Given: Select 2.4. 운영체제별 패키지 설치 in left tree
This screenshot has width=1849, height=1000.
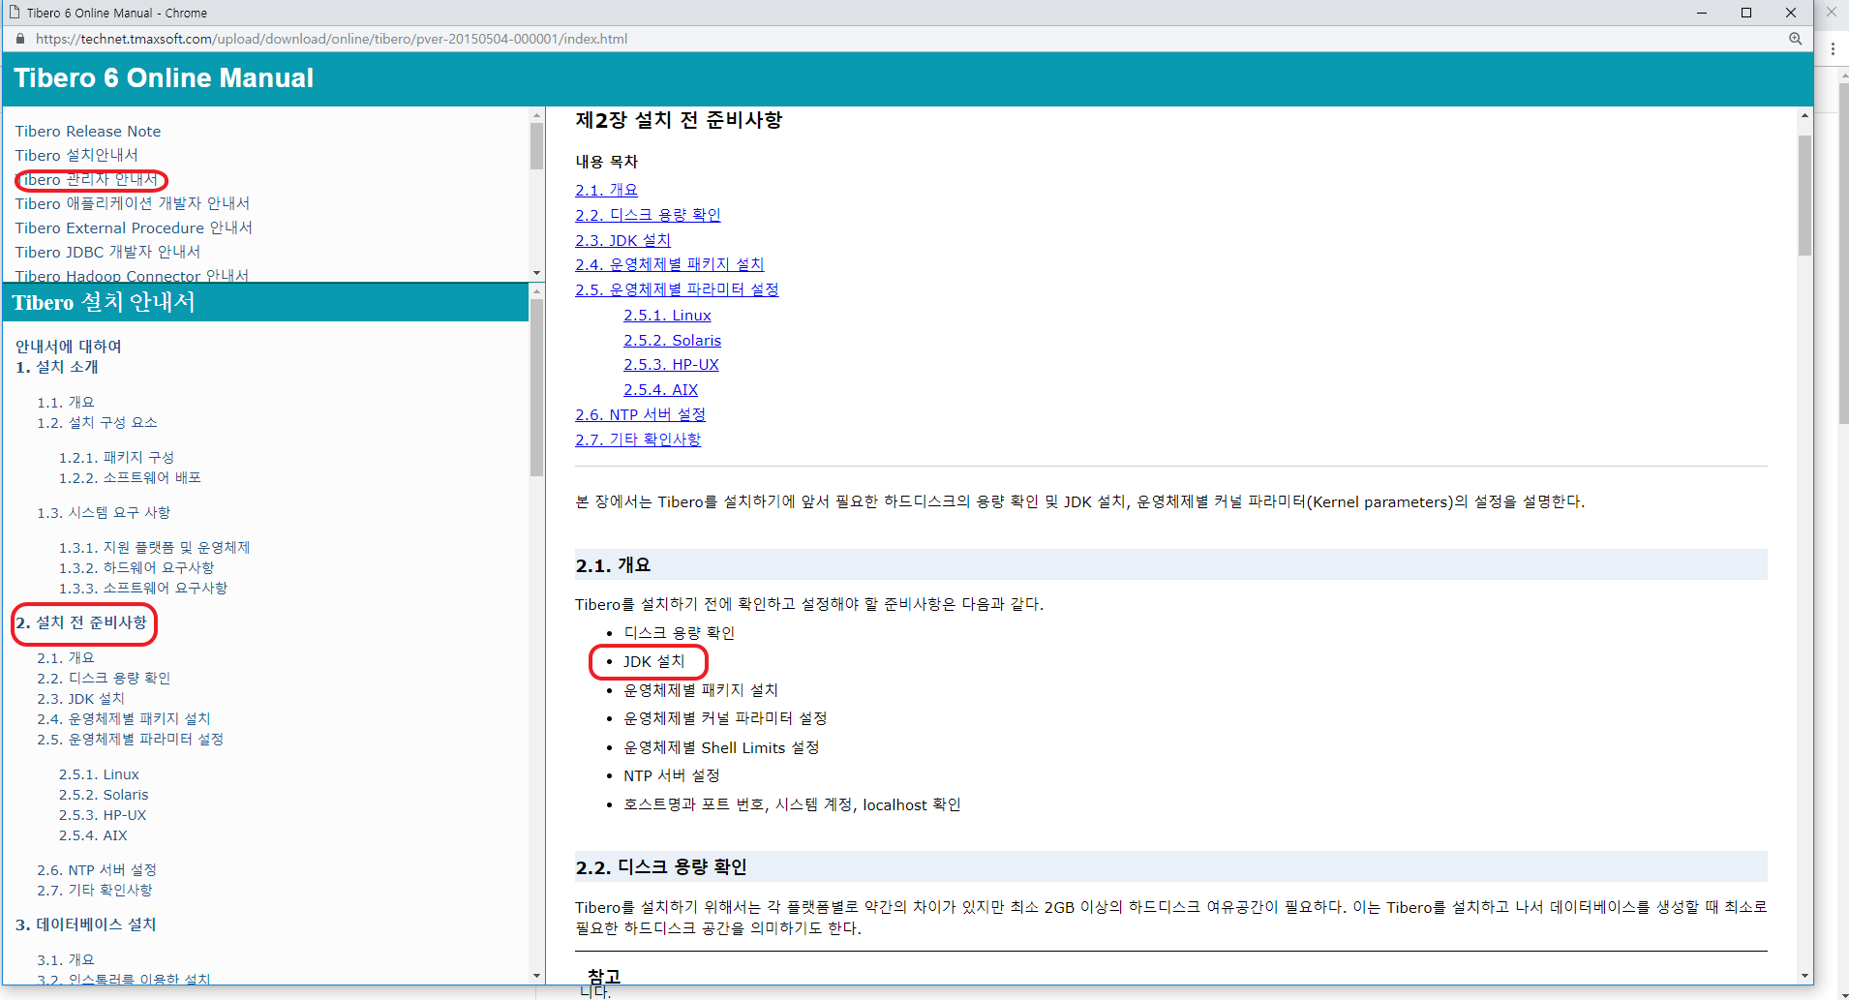Looking at the screenshot, I should pyautogui.click(x=124, y=718).
